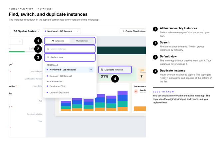The image size is (223, 143).
Task: Open the partially hidden dropdown on left panel
Action: (16, 42)
